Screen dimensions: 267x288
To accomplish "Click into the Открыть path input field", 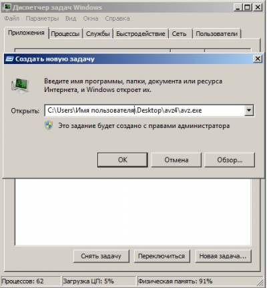I will pyautogui.click(x=145, y=110).
